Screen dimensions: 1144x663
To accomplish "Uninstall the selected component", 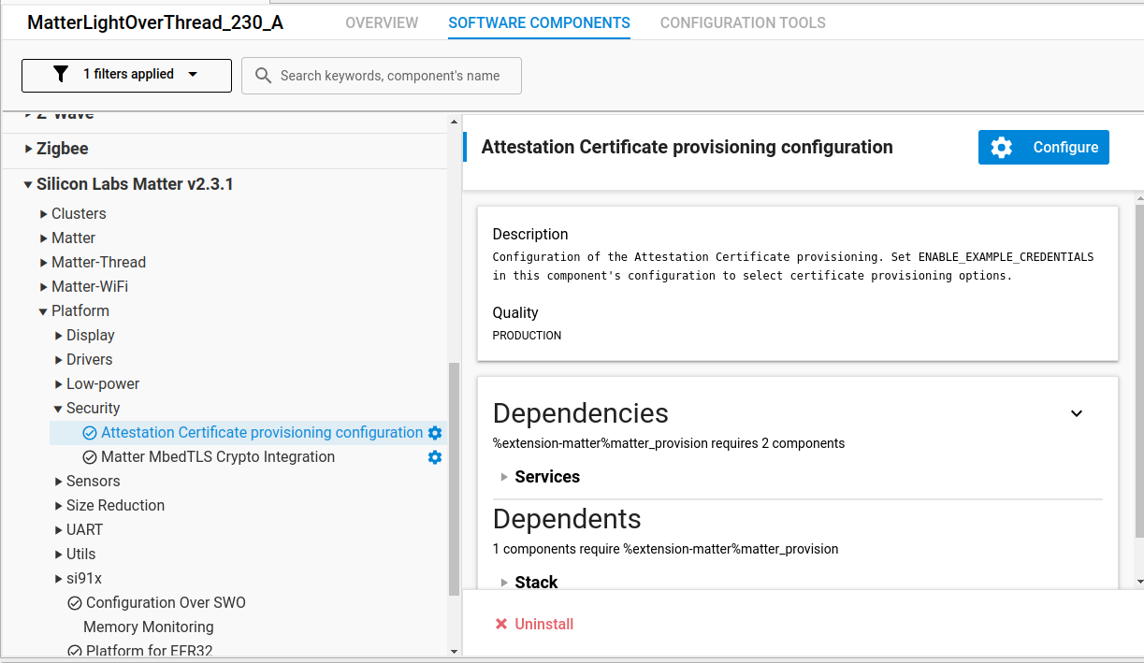I will point(534,624).
